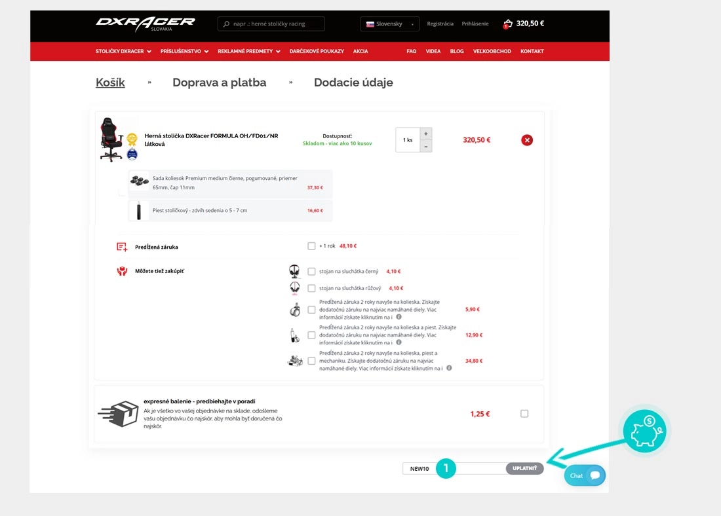Click Sada koliesok Premium medium text
This screenshot has width=721, height=516.
coord(225,183)
